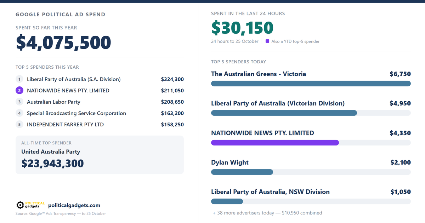Click the $211,050 amount

[x=172, y=91]
